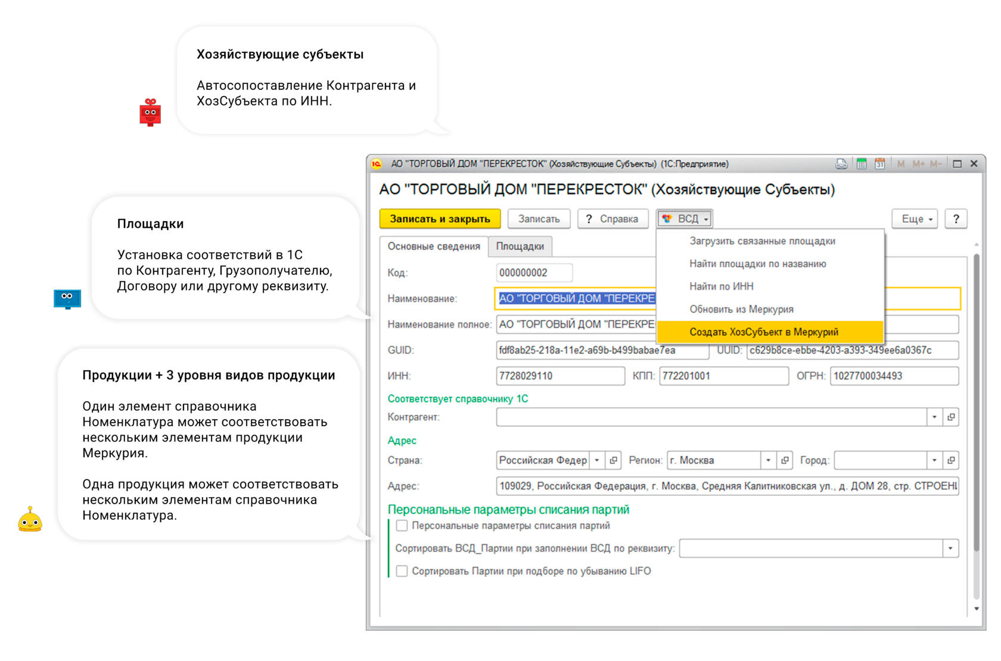Click the blue monitor mascot icon
Image resolution: width=1001 pixels, height=661 pixels.
click(x=67, y=299)
